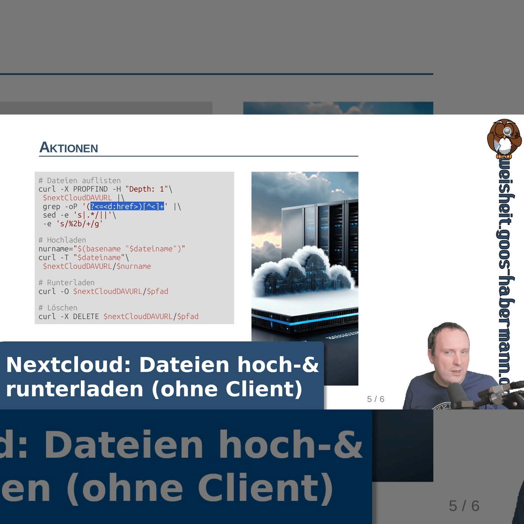
Task: Click the presenter's webcam video
Action: (463, 366)
